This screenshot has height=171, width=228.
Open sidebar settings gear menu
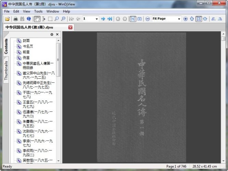(x=52, y=35)
